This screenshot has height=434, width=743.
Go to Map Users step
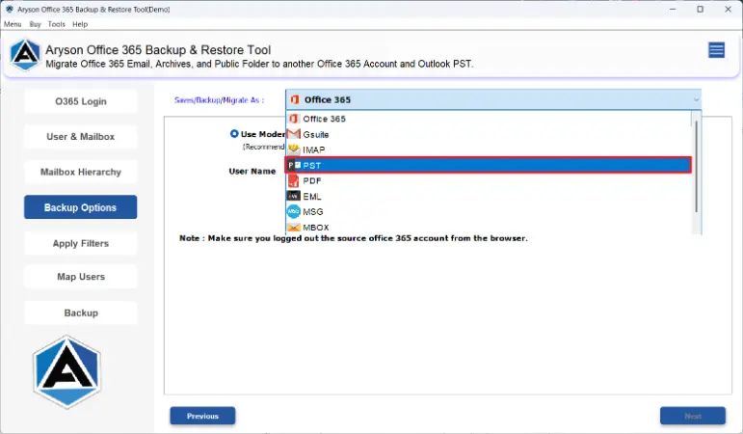pos(81,277)
